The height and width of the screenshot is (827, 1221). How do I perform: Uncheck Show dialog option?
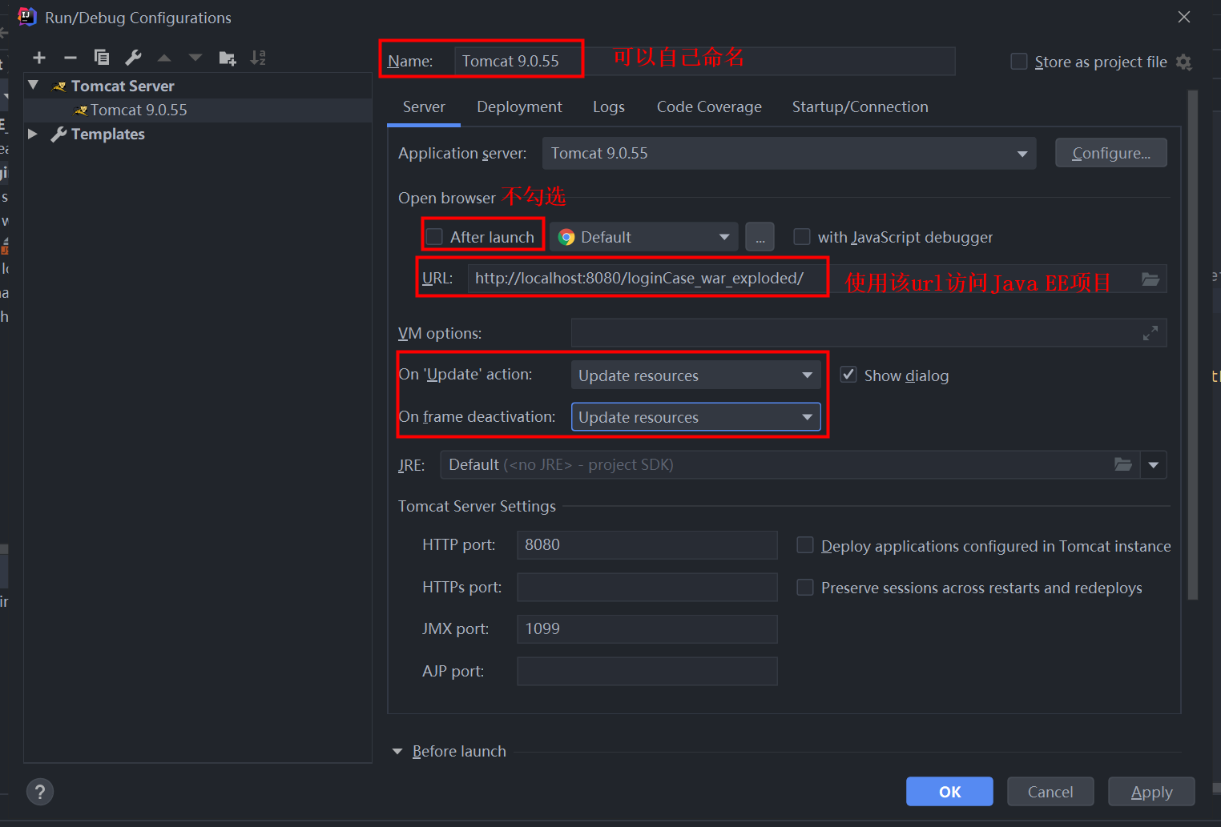click(848, 375)
